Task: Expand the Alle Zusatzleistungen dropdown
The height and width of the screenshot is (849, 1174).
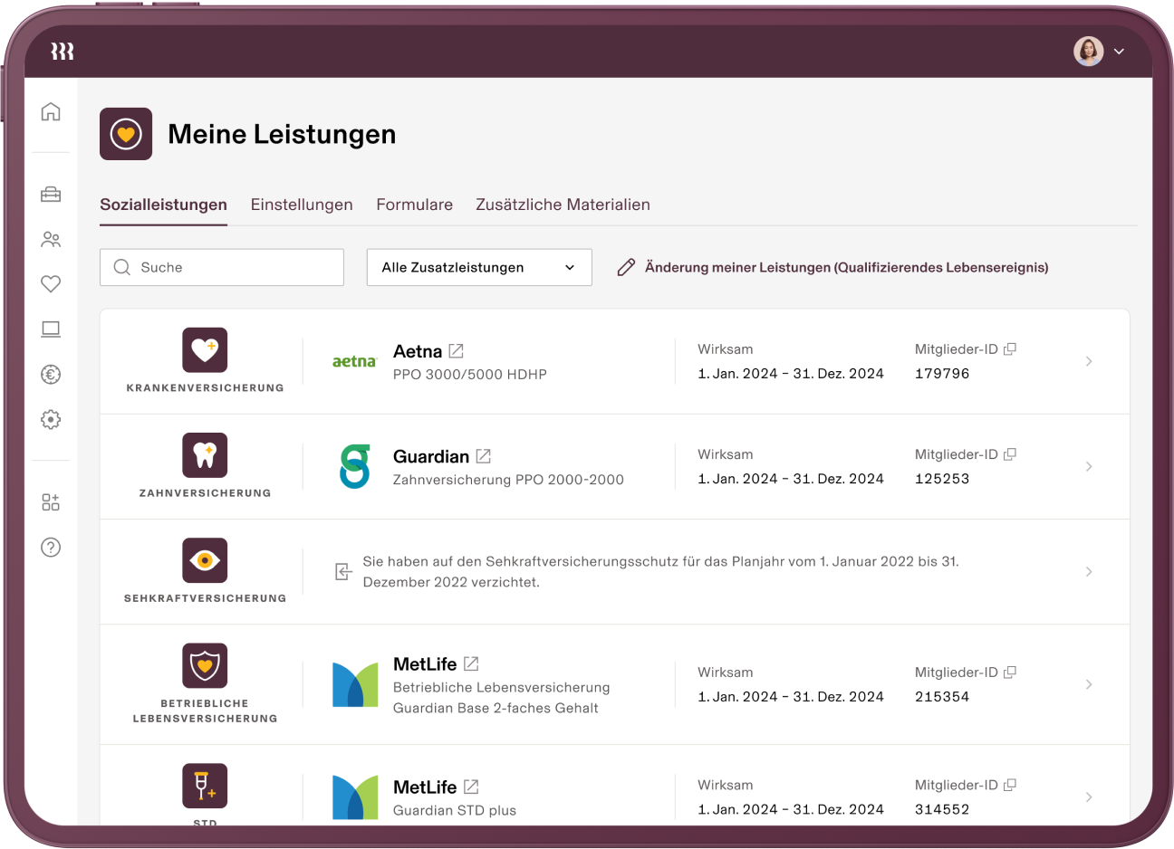Action: 479,268
